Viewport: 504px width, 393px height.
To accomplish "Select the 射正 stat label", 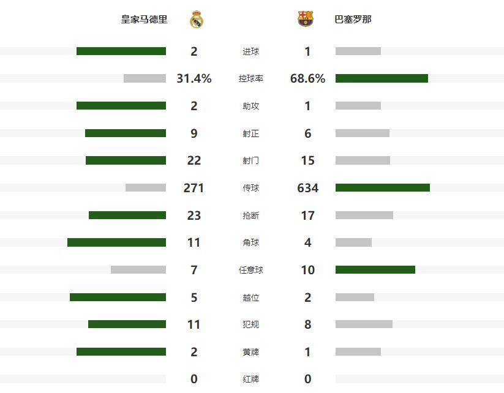I will pos(251,133).
